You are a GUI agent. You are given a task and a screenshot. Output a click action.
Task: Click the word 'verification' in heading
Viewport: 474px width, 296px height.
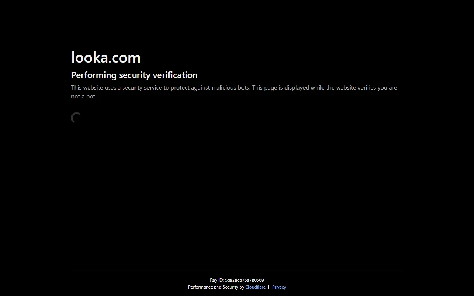pyautogui.click(x=175, y=75)
